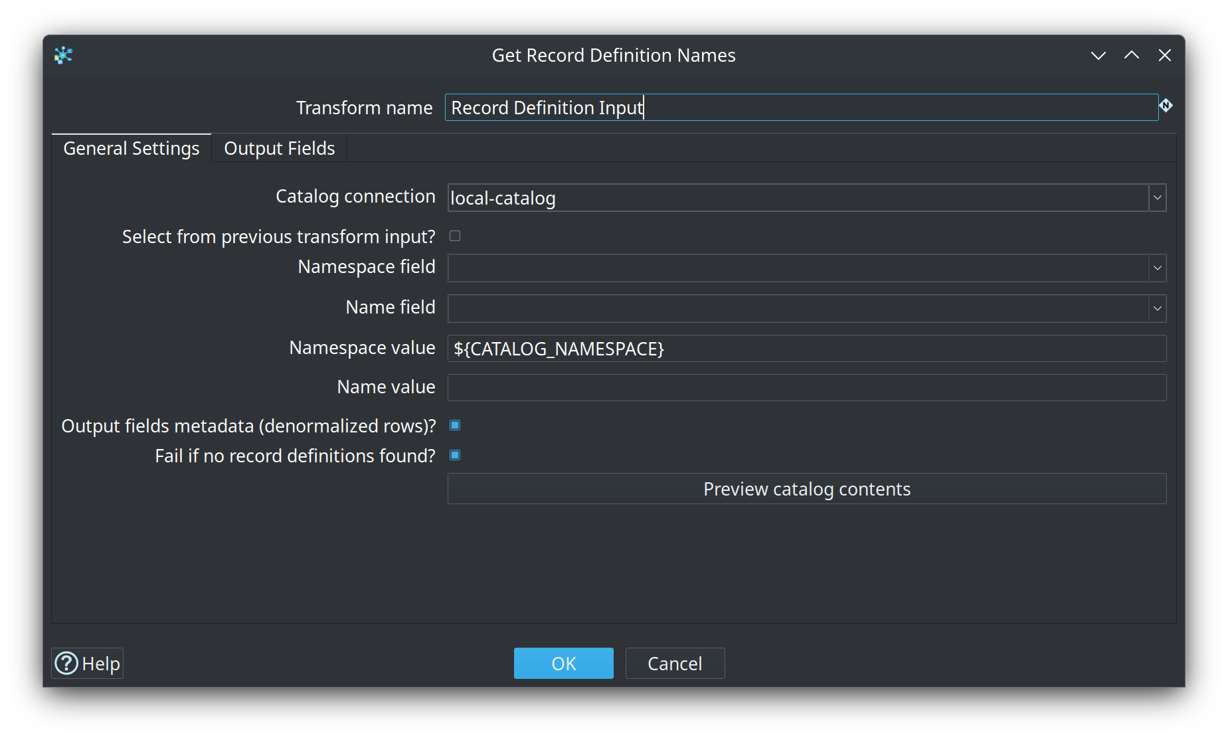This screenshot has width=1228, height=738.
Task: Click the variable insert icon beside Transform name
Action: (x=1166, y=106)
